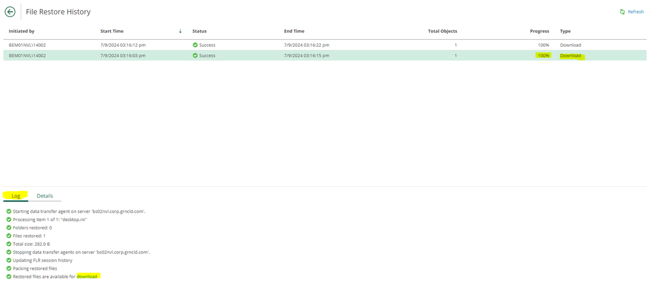
Task: Click check icon next to 'Total size: 282.0 B'
Action: [8, 244]
